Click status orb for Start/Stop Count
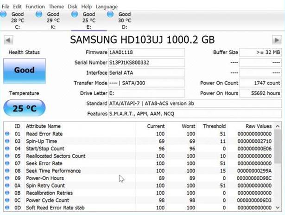Image resolution: width=285 pixels, height=215 pixels. tap(7, 149)
